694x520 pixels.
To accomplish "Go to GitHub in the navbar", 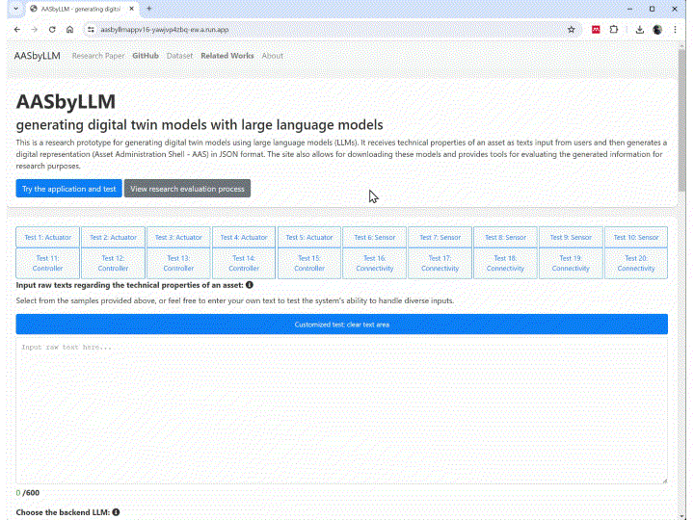I will click(146, 56).
